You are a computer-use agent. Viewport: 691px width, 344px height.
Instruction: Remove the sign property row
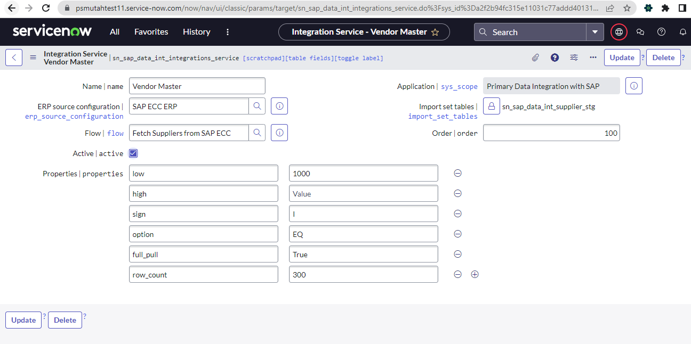click(457, 214)
